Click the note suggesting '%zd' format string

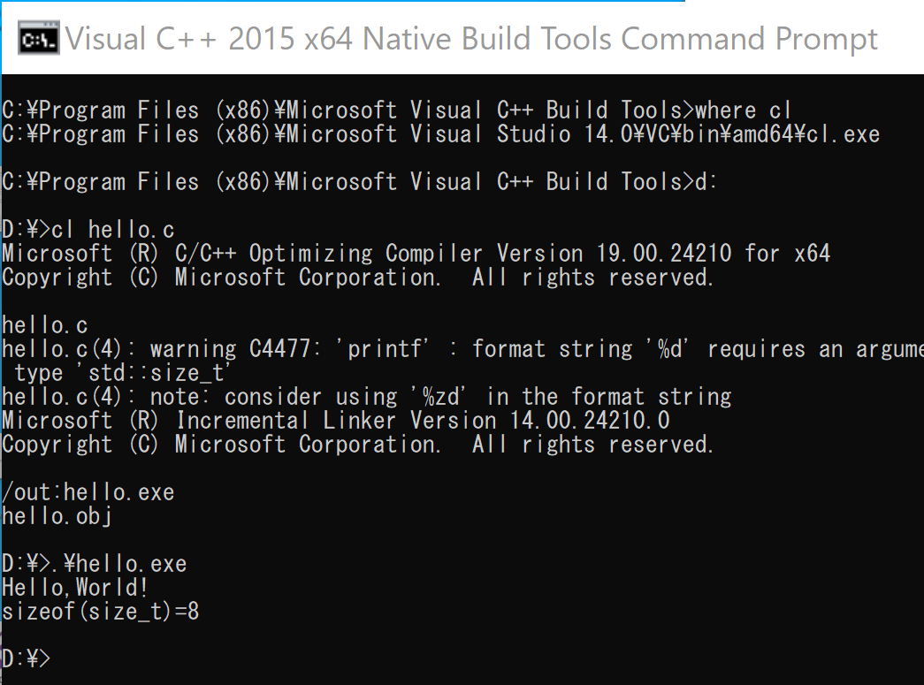point(366,397)
